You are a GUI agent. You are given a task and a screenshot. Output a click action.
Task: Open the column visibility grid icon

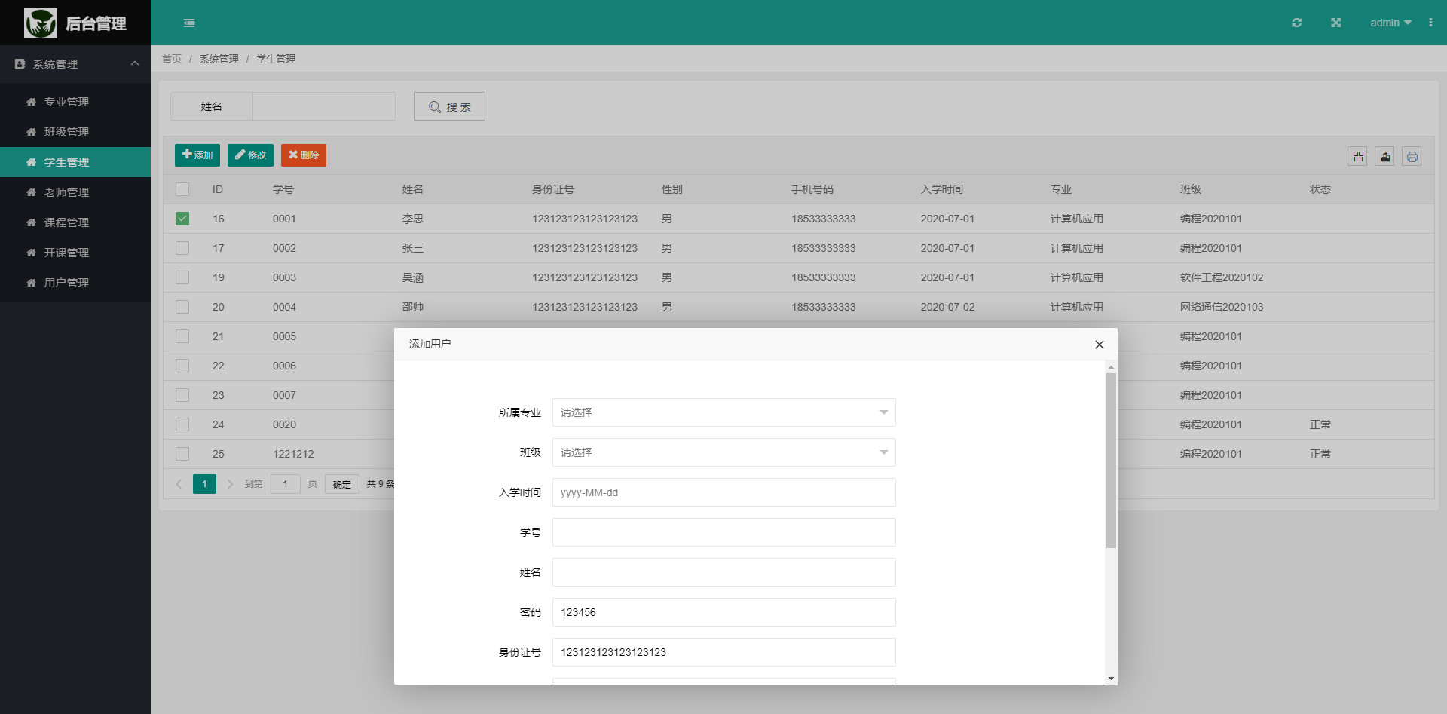pos(1357,156)
